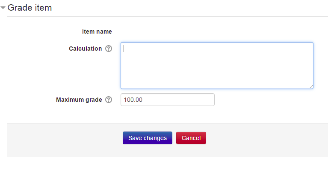Place cursor at start of Calculation box
The image size is (328, 169).
click(124, 49)
